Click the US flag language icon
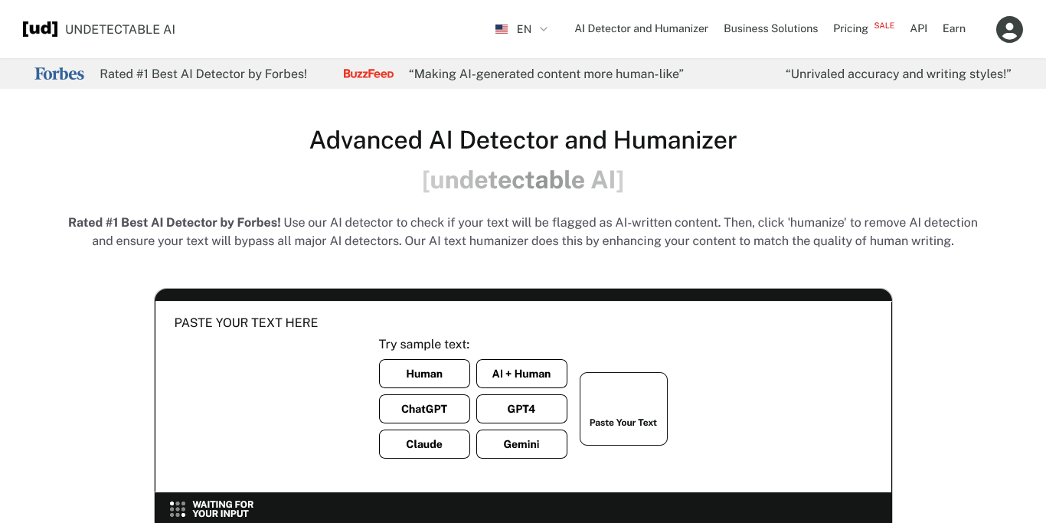Screen dimensions: 1046x523 point(502,29)
